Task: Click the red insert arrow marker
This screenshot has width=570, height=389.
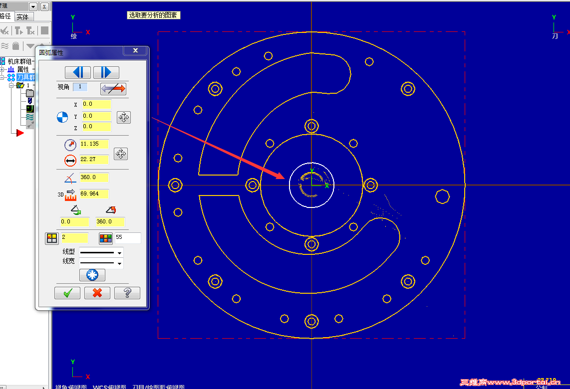Action: coord(19,133)
